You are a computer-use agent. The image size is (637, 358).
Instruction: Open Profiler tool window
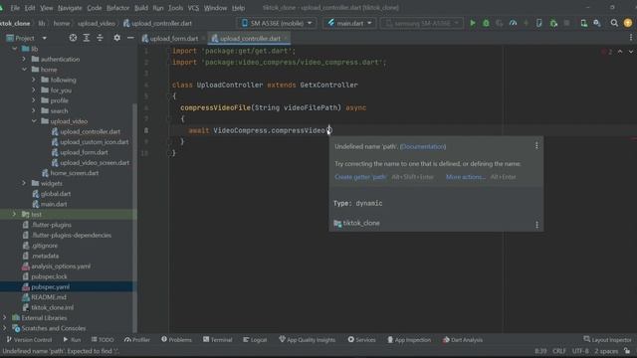[x=137, y=340]
